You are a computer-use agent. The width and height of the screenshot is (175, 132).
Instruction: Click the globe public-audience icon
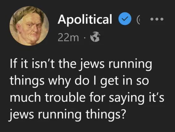coord(95,37)
